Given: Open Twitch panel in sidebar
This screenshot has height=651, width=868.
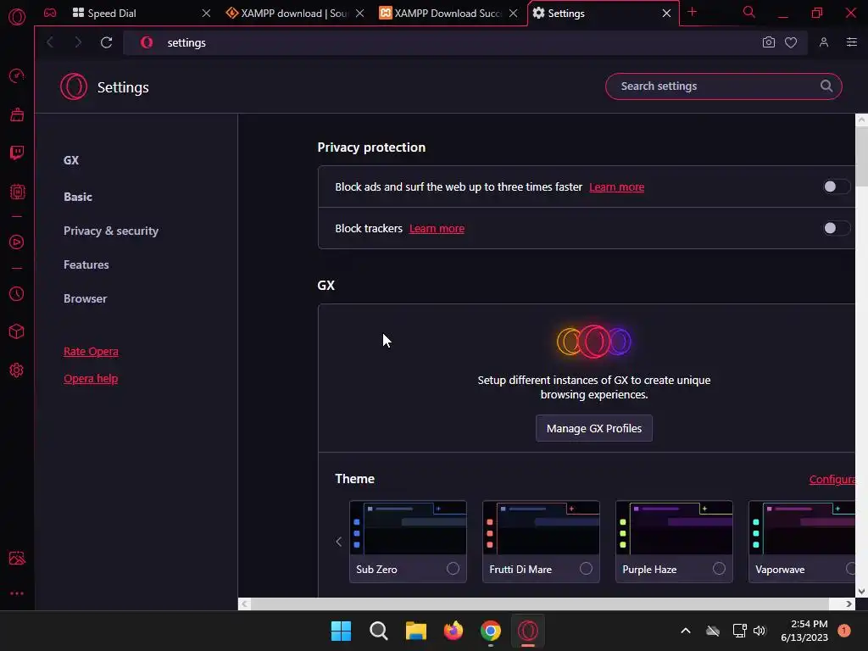Looking at the screenshot, I should coord(17,153).
